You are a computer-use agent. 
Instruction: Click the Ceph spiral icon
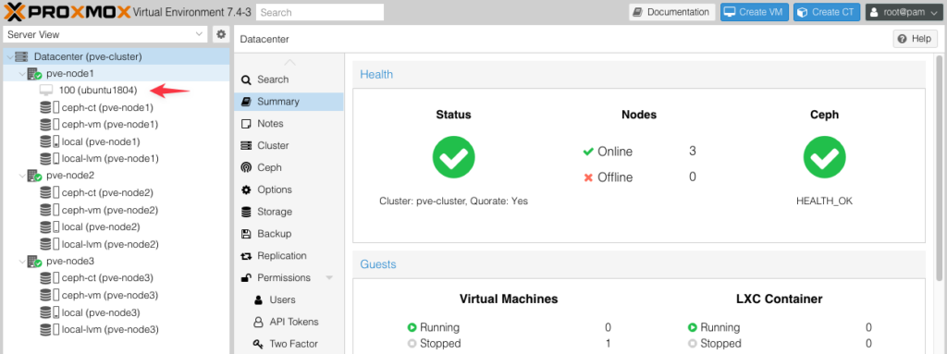point(246,168)
